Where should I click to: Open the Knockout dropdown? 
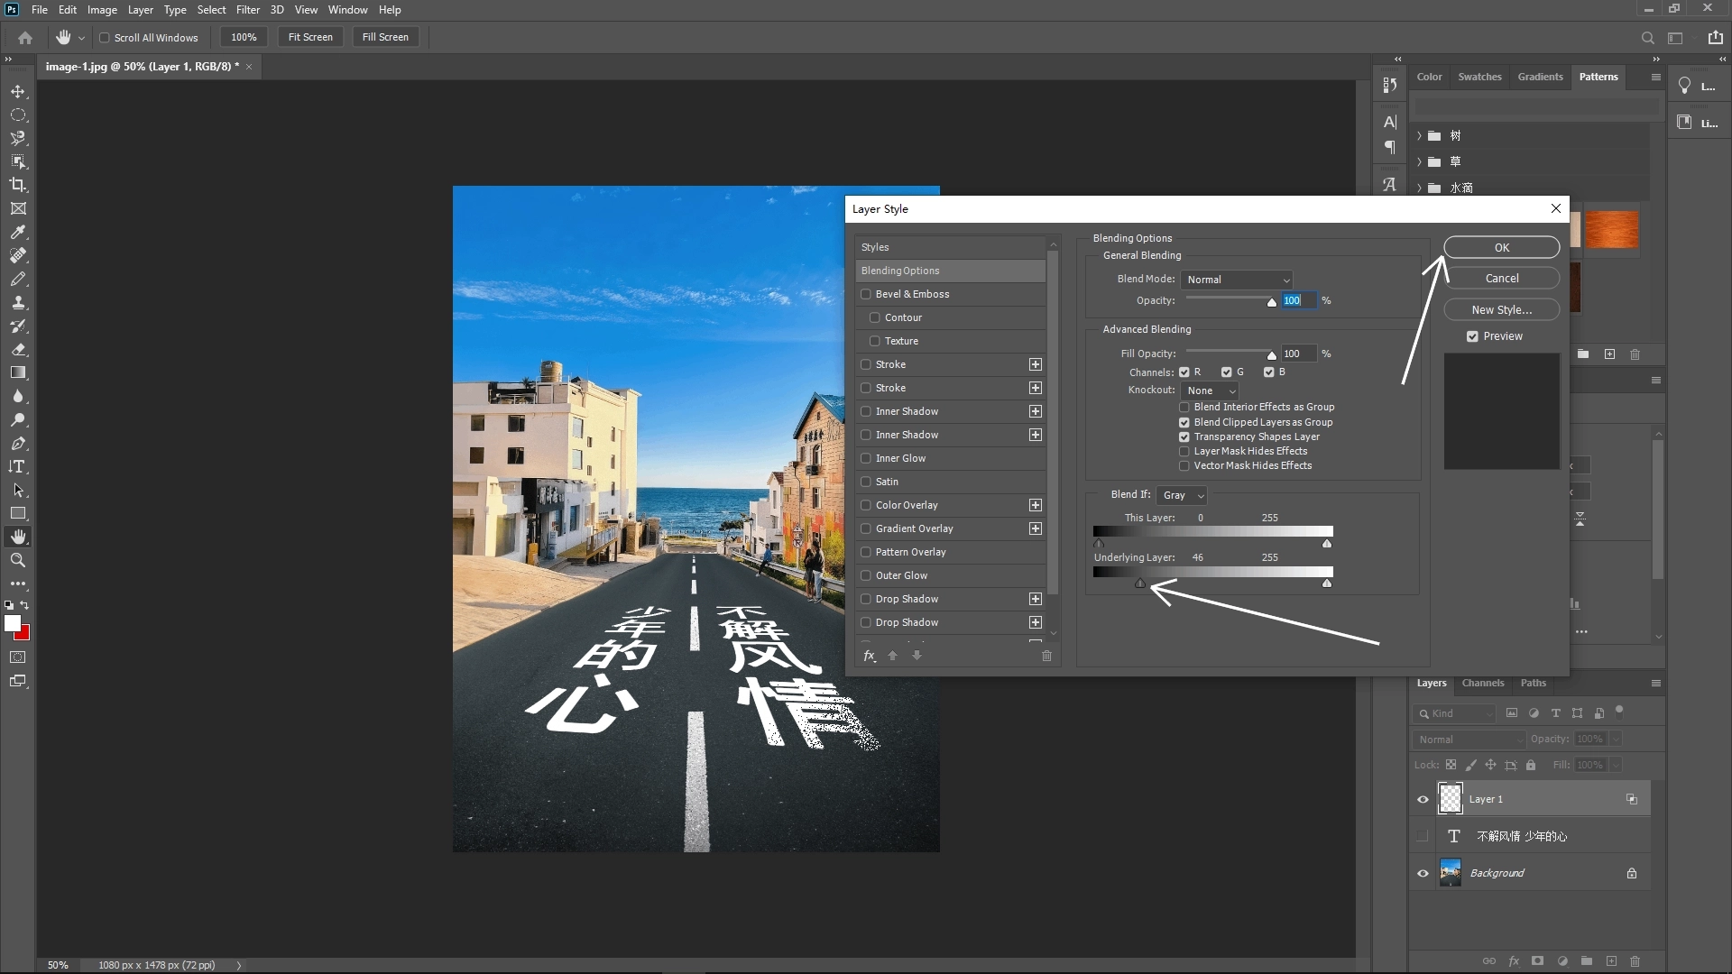[x=1209, y=391]
